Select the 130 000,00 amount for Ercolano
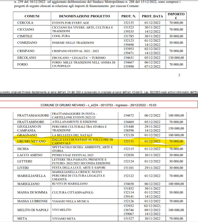 tap(176, 58)
